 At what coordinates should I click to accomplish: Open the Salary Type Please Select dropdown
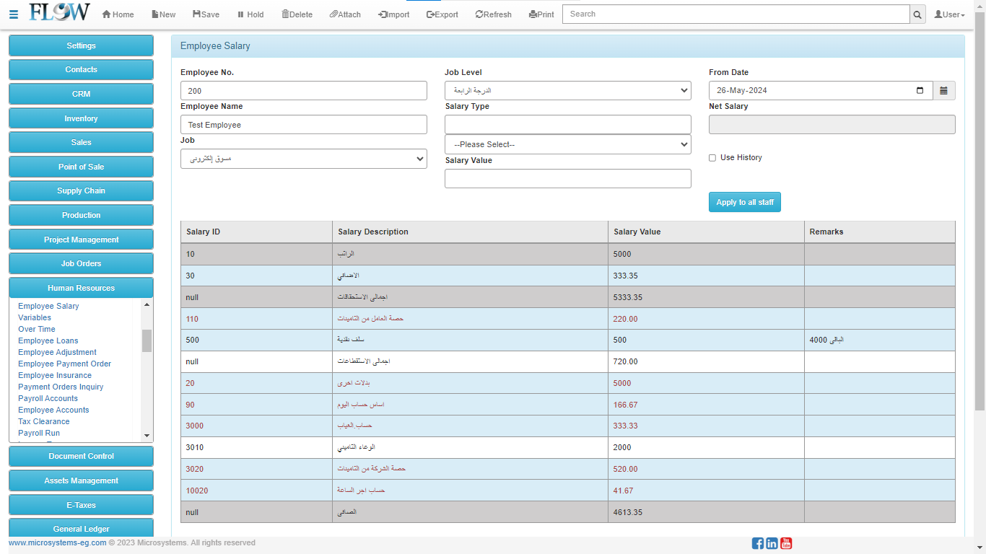click(567, 144)
